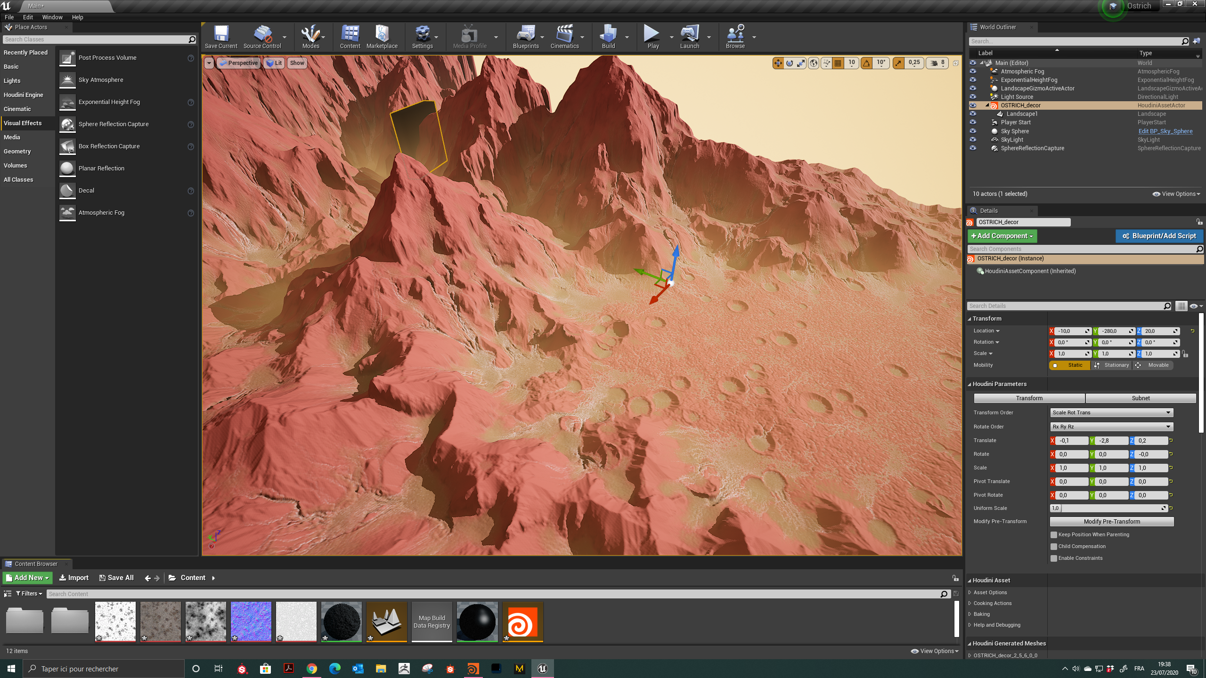Select the Decal actor icon
This screenshot has height=678, width=1206.
pyautogui.click(x=67, y=191)
